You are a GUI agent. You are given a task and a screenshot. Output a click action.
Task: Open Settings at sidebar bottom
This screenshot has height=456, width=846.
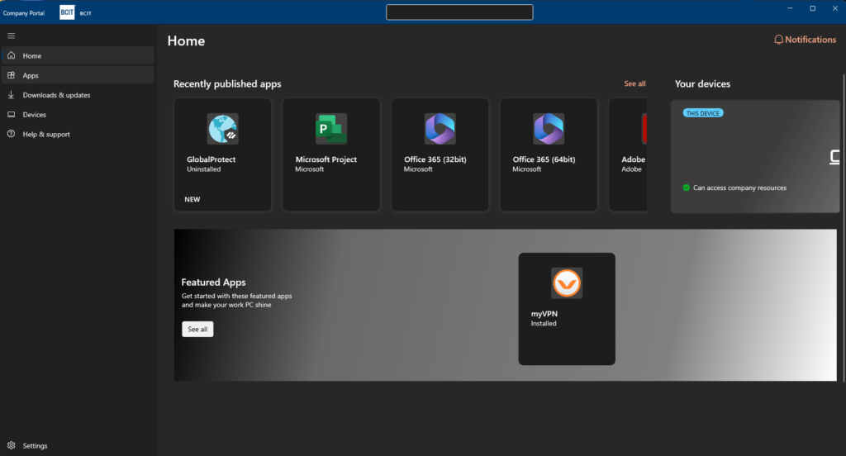click(78, 445)
